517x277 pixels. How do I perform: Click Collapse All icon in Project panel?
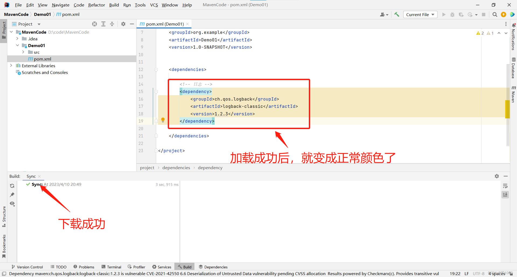(x=112, y=24)
